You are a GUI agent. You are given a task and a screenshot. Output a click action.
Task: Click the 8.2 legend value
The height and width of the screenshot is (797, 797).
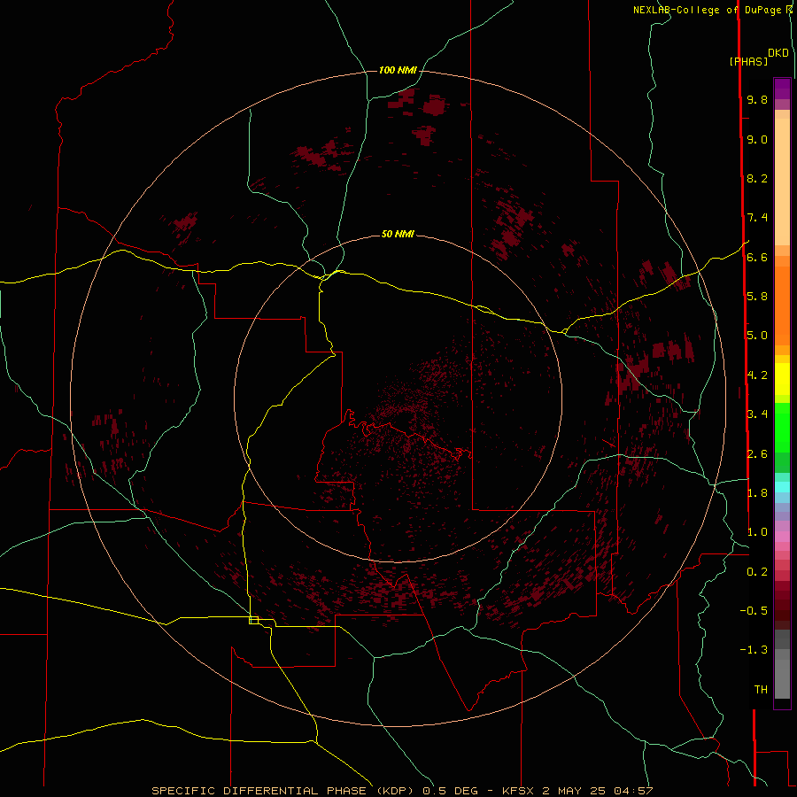point(757,178)
